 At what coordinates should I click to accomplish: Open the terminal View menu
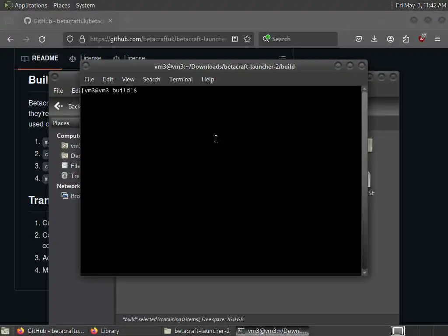coord(128,80)
